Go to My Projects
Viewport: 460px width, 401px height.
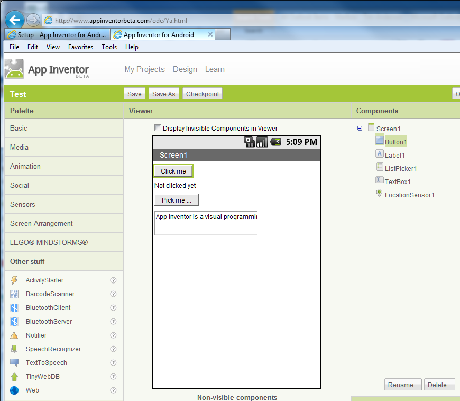pos(145,69)
